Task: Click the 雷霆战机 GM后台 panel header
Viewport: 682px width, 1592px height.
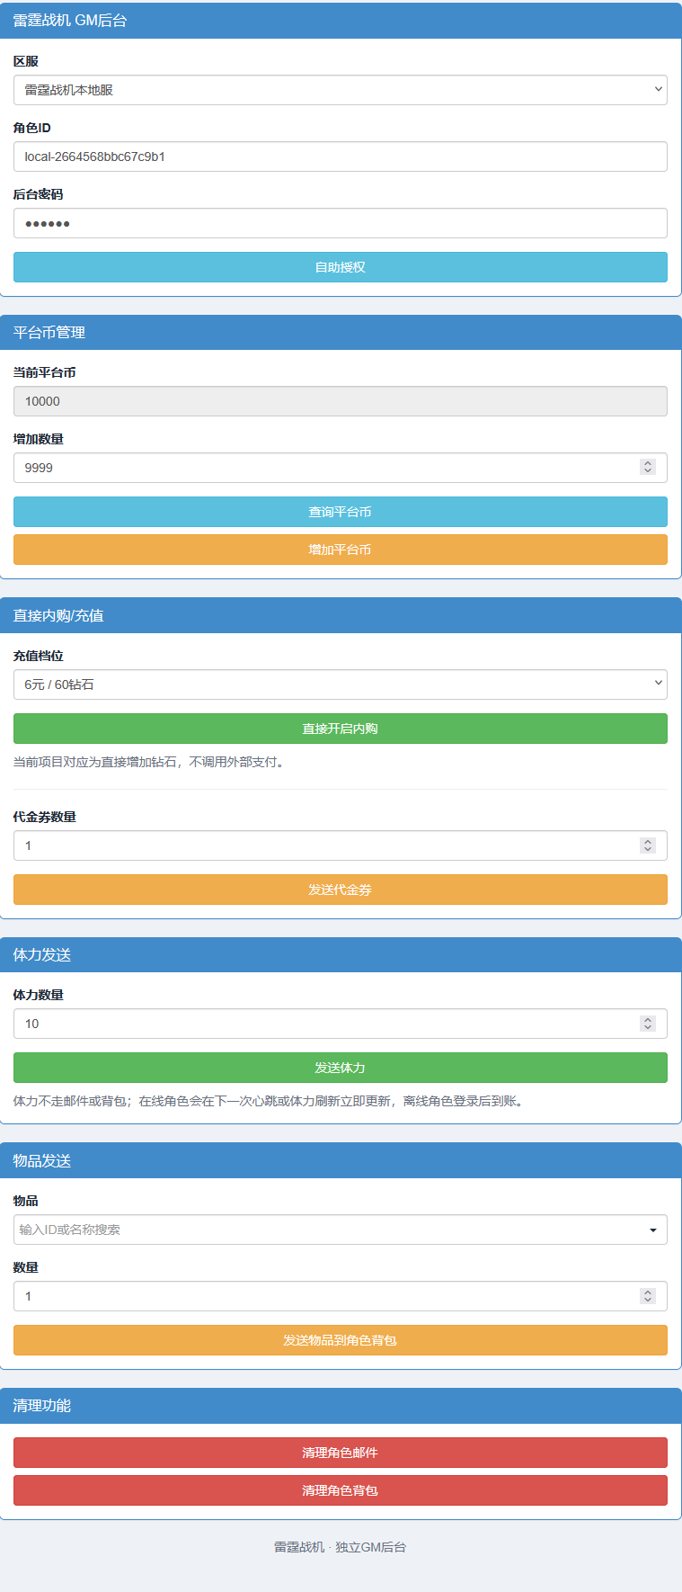Action: 341,21
